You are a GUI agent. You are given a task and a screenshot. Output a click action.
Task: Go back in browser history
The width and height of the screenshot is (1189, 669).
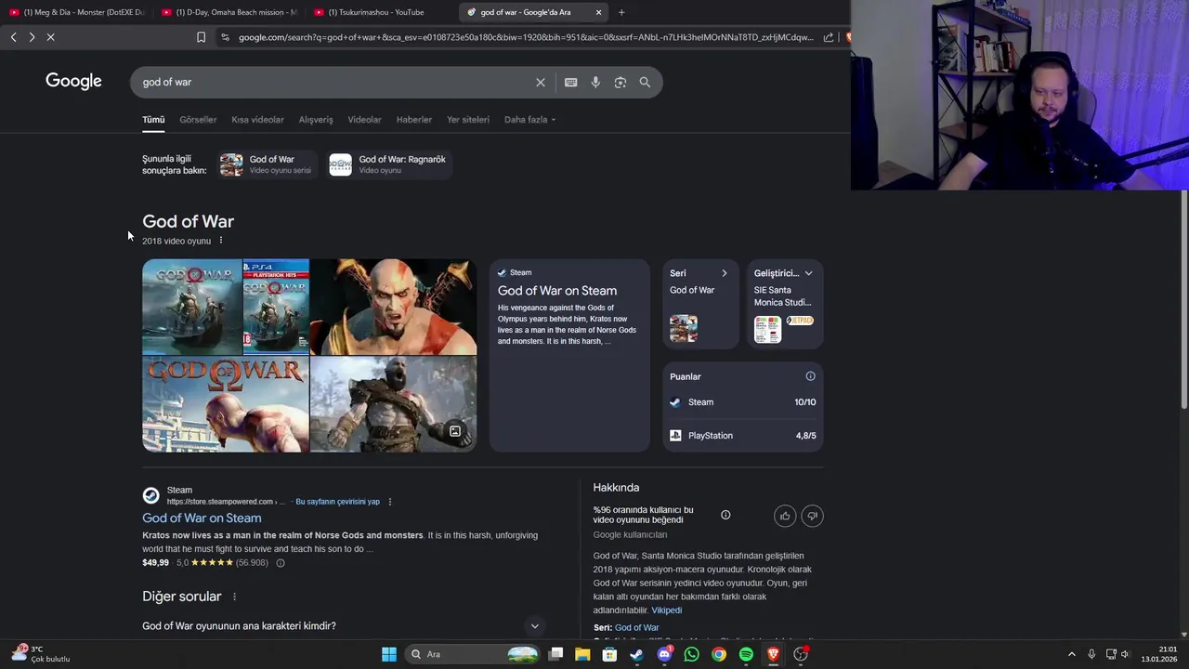[13, 37]
